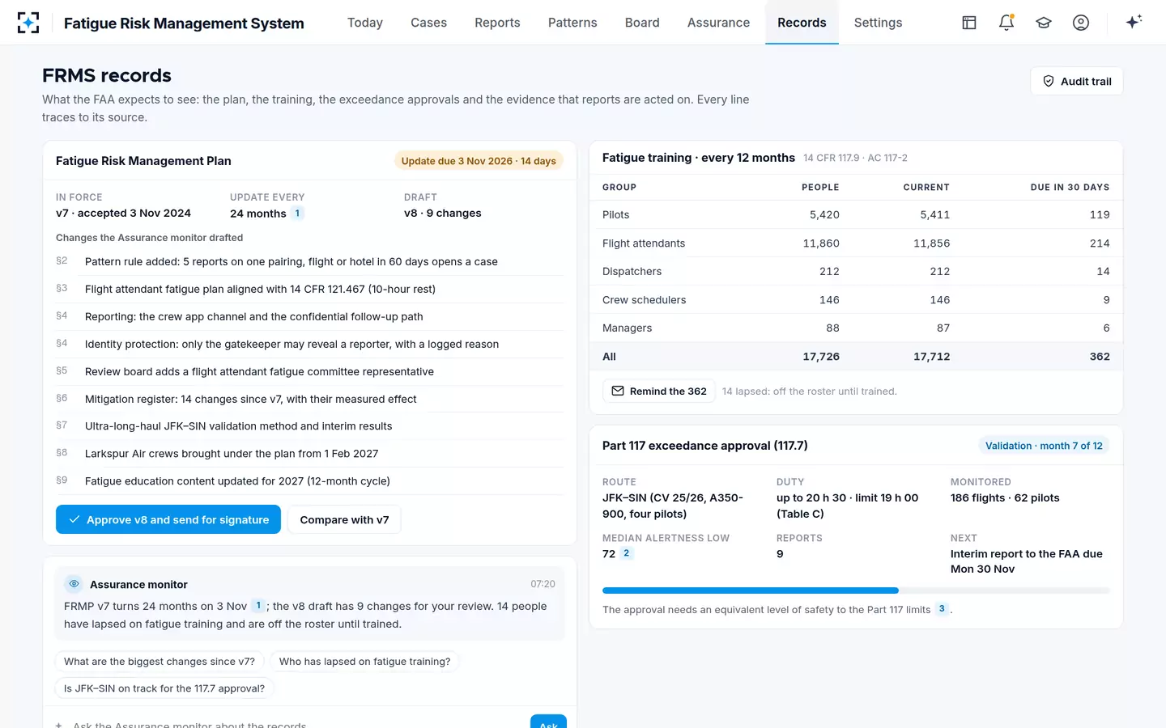Open the §9 fatigue education content change
The image size is (1166, 728).
309,480
